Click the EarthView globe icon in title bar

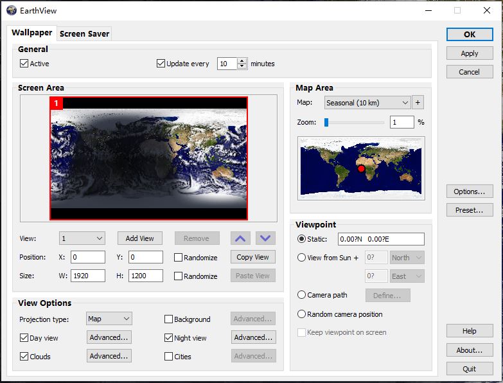tap(11, 10)
